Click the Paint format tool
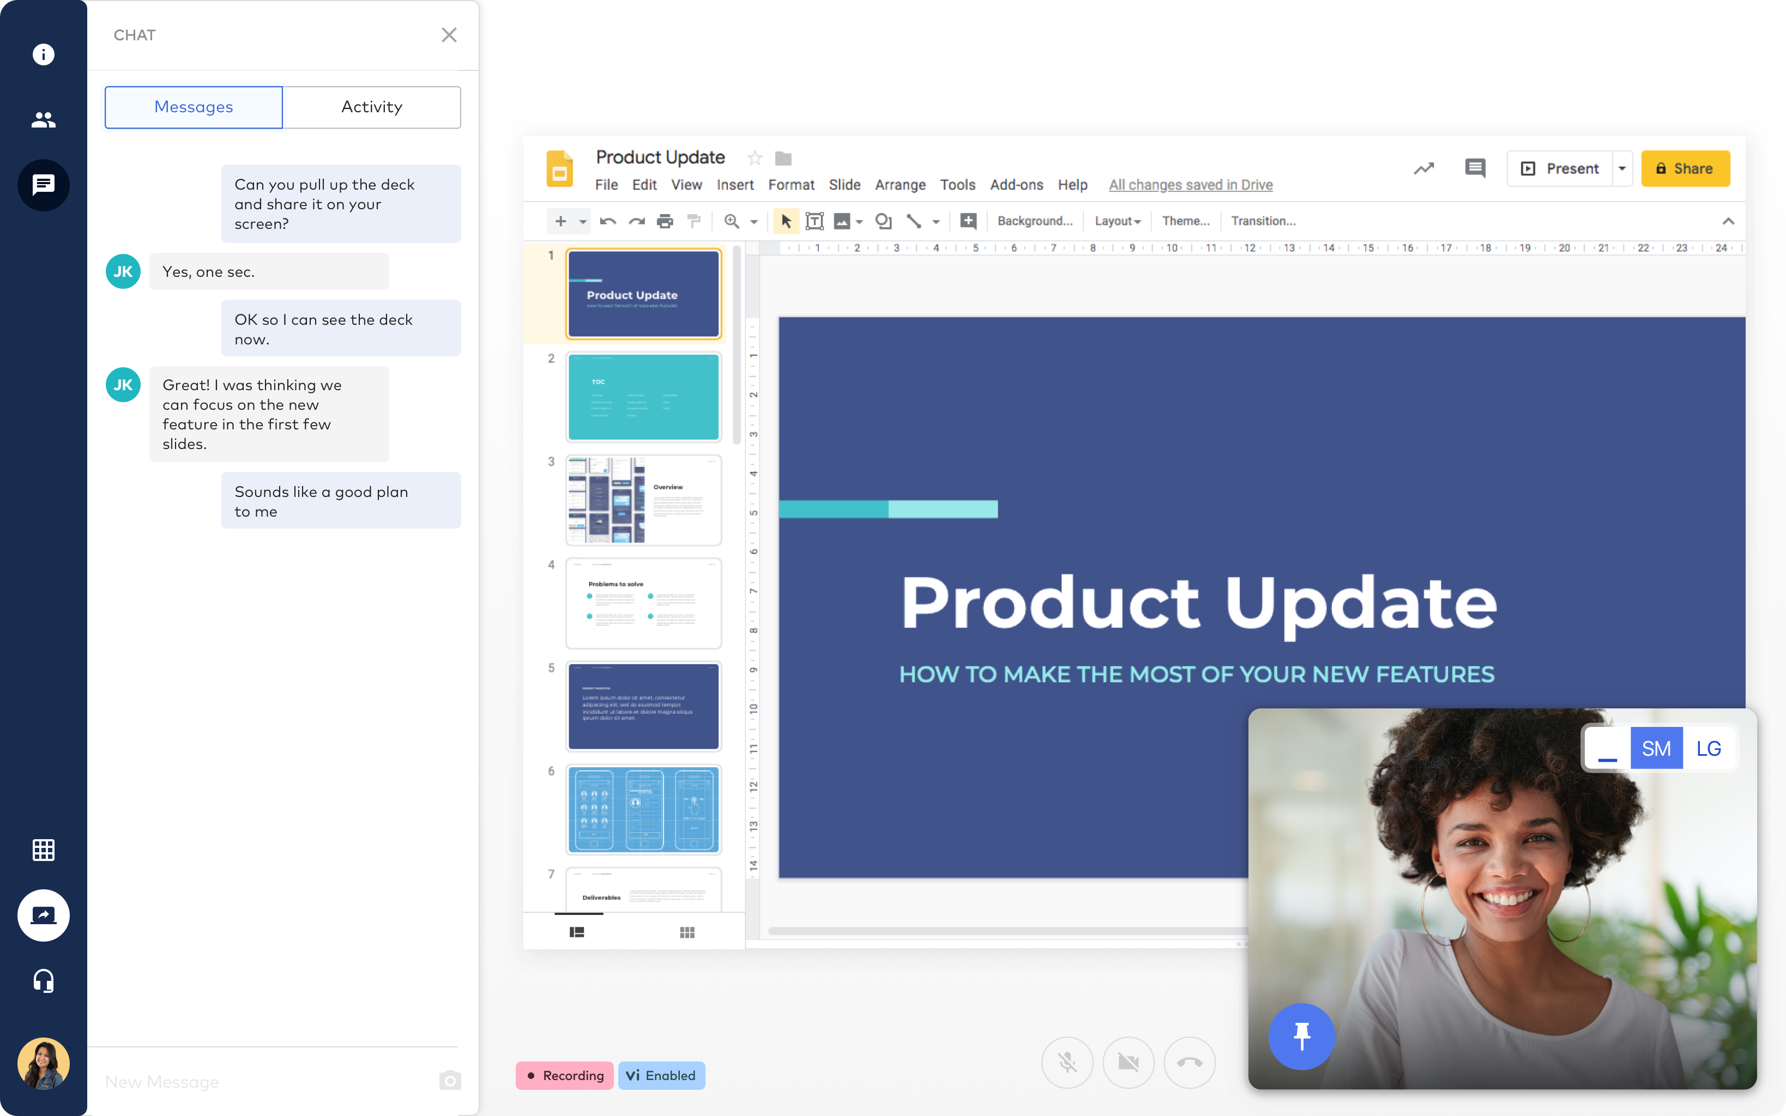This screenshot has width=1786, height=1116. point(694,221)
